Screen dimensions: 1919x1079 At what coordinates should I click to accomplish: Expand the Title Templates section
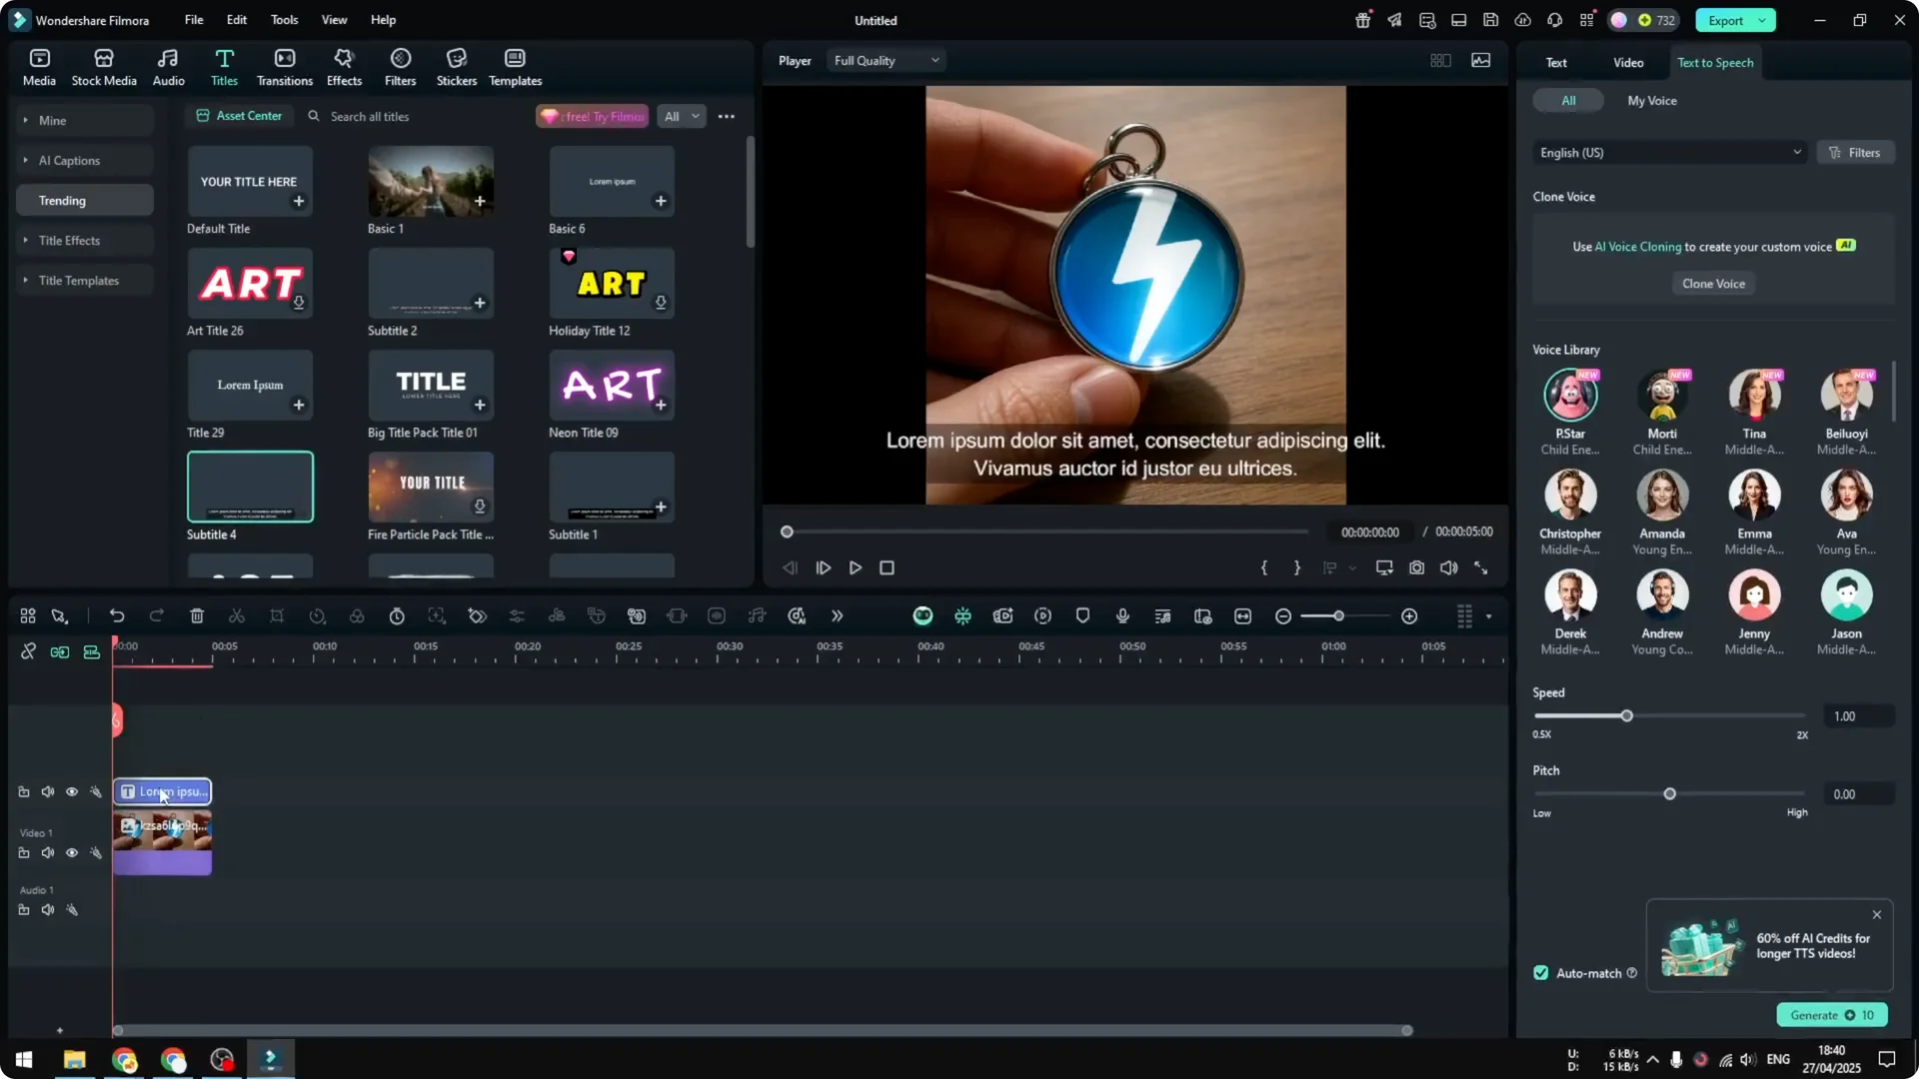(x=78, y=280)
